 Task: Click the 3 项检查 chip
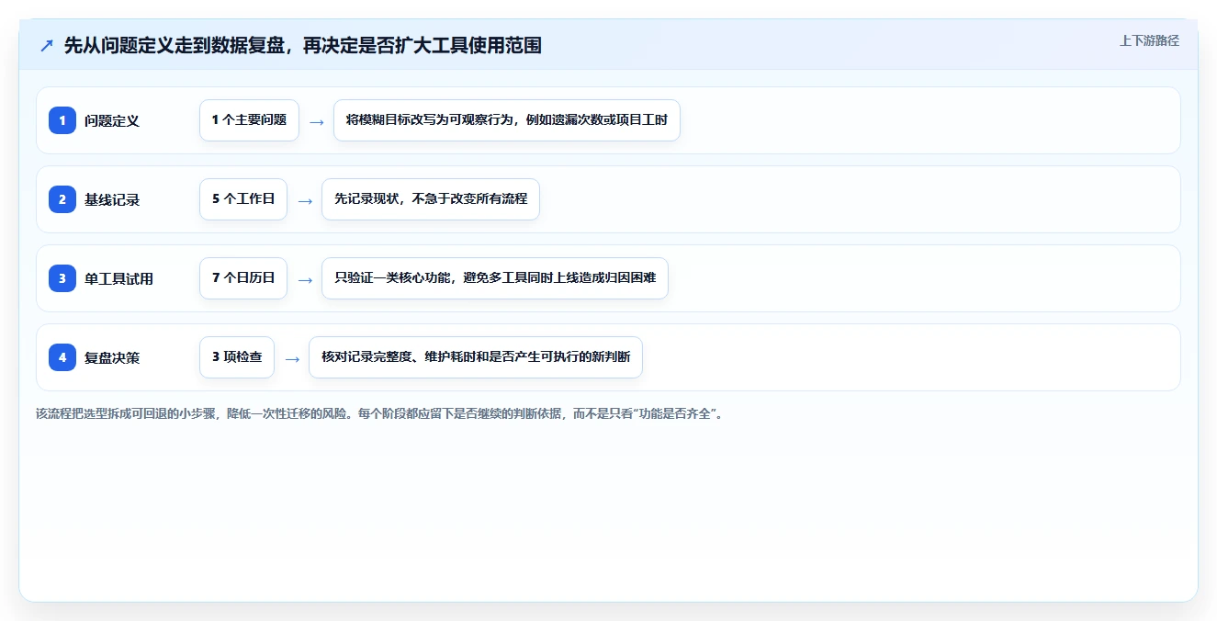point(237,357)
